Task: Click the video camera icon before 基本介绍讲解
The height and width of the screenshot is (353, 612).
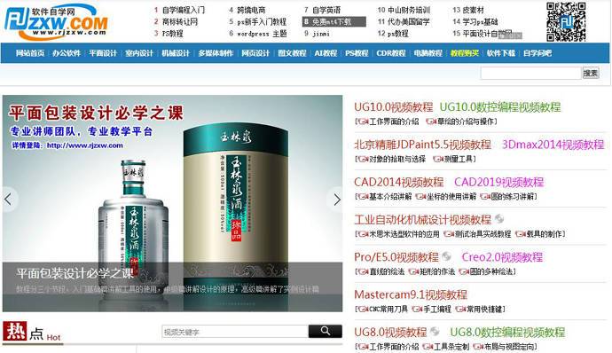Action: point(363,196)
